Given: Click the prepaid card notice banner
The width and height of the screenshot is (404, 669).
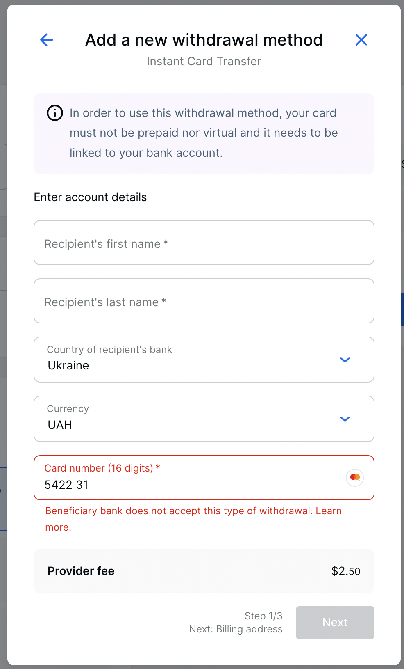Looking at the screenshot, I should (204, 133).
